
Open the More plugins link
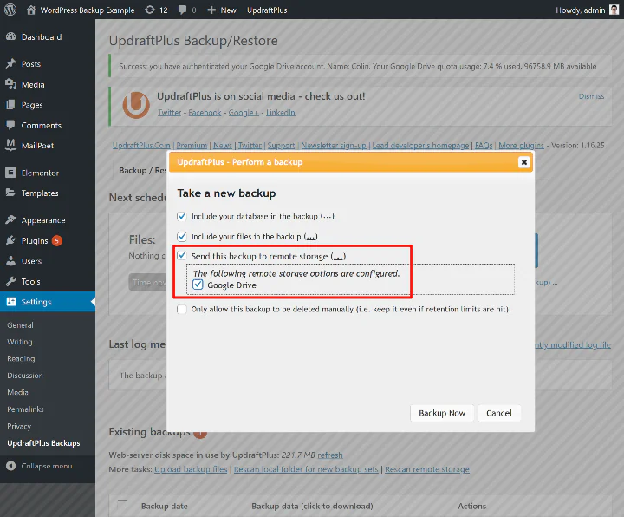522,146
